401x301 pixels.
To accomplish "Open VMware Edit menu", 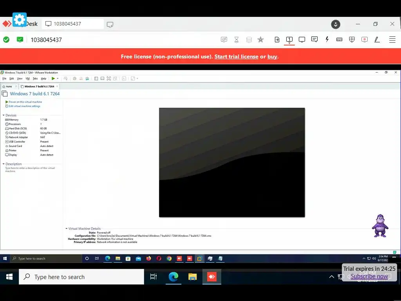I will 12,78.
